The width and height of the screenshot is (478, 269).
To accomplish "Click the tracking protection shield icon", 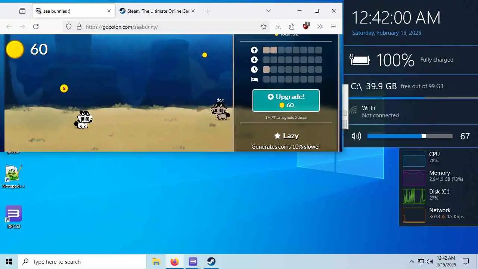I will click(69, 27).
